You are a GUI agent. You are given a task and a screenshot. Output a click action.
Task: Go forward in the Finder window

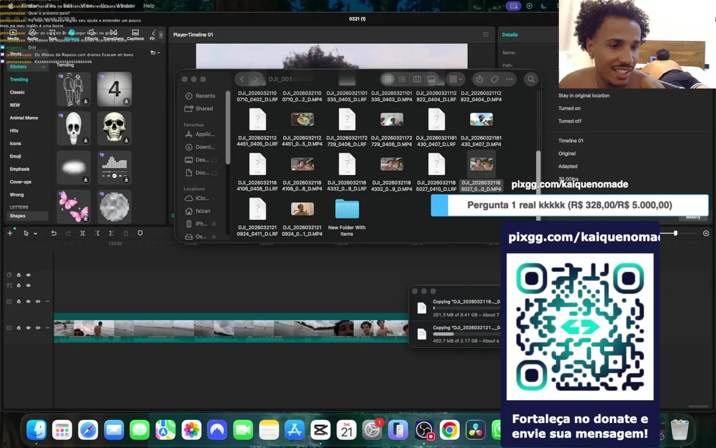(256, 79)
